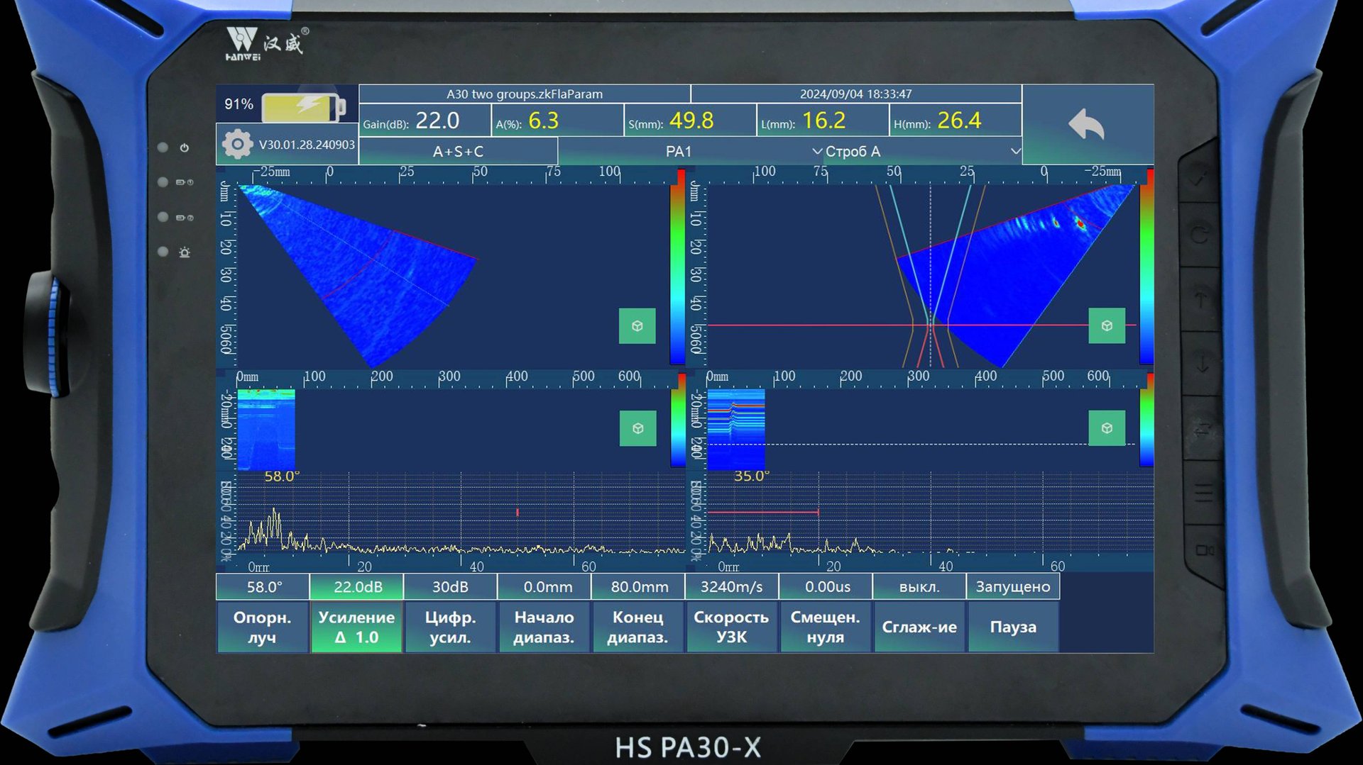Toggle the Запущено status control
Screen dimensions: 1363x765
(x=1013, y=586)
